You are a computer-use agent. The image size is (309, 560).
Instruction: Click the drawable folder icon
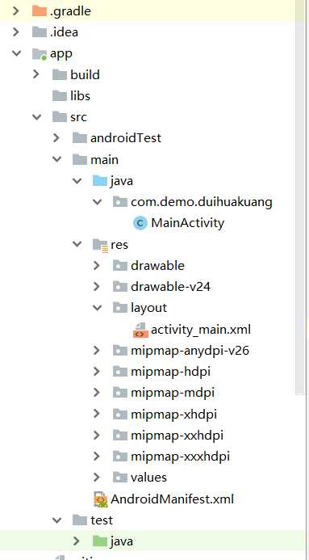pyautogui.click(x=120, y=265)
